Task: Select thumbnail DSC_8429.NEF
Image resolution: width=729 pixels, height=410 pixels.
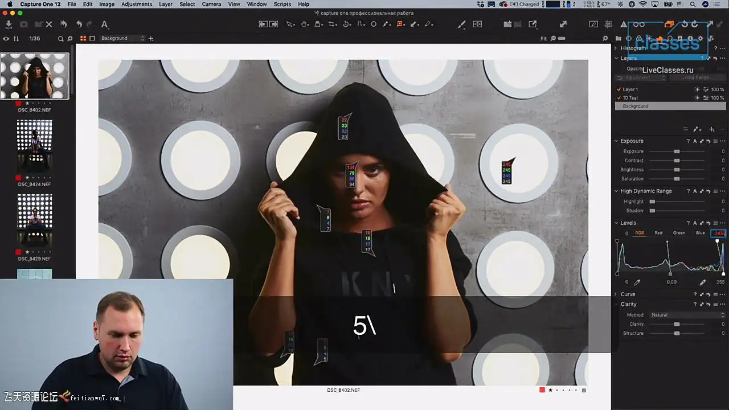Action: (35, 220)
